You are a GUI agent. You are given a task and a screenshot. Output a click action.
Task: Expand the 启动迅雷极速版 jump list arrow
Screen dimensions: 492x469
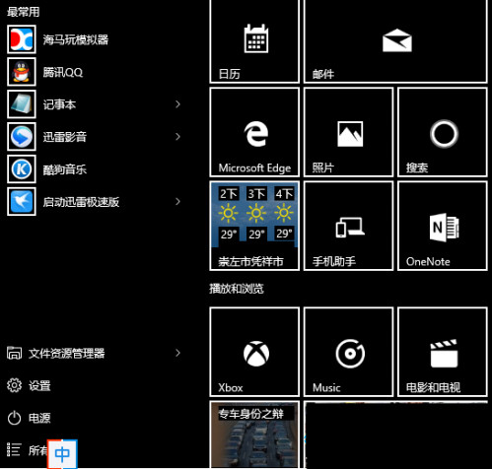[177, 202]
